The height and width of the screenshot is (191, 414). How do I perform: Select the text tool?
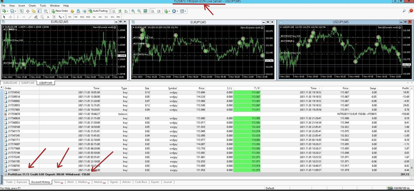click(x=48, y=17)
